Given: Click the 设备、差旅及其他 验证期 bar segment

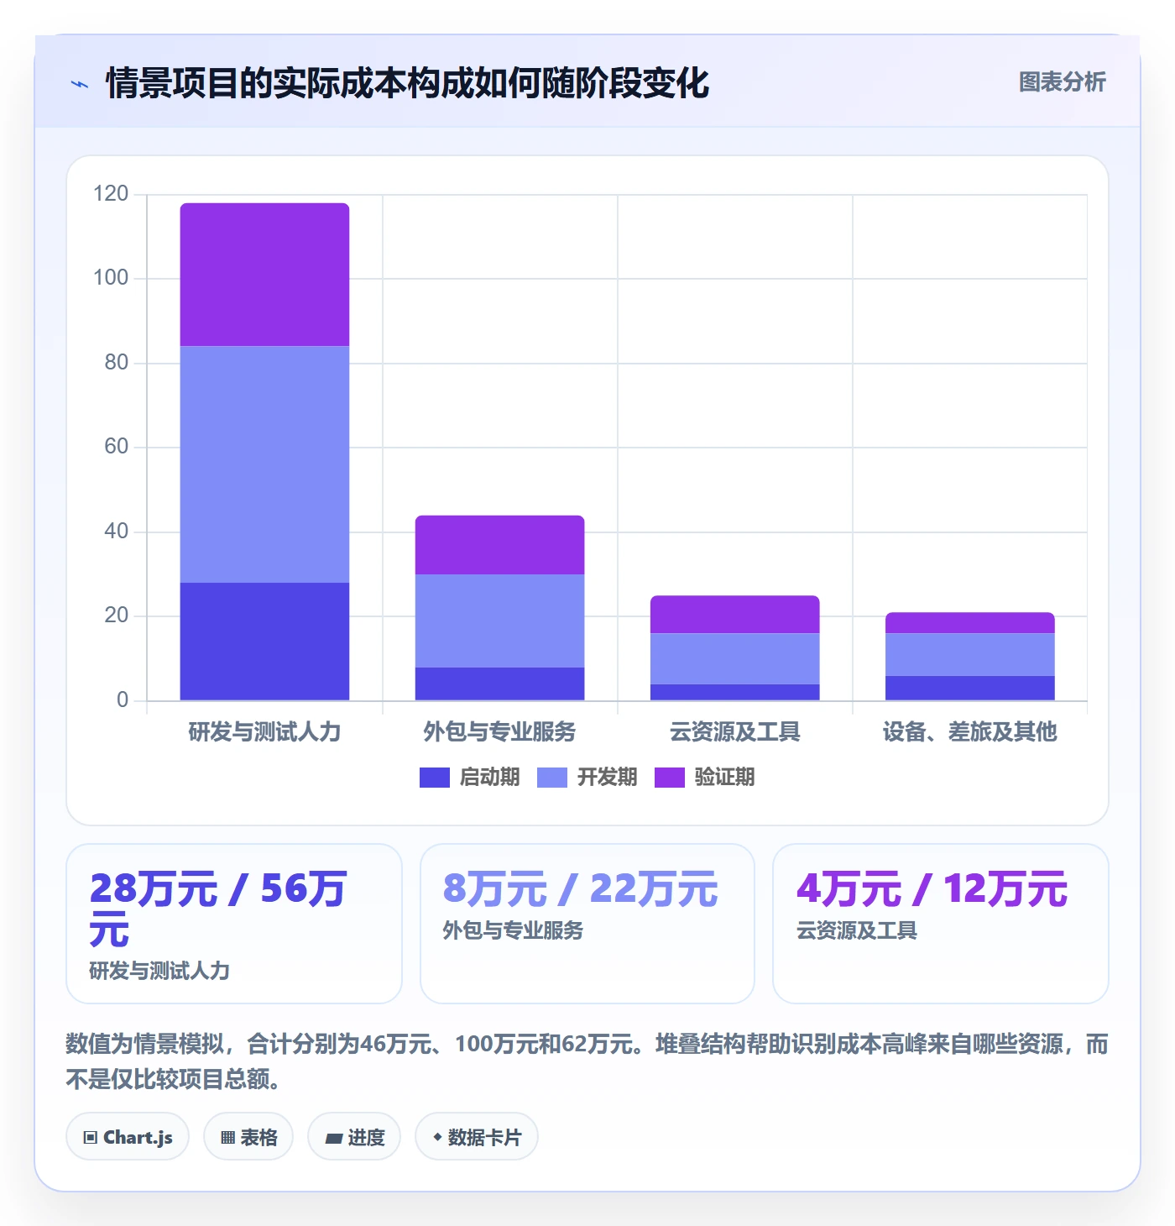Looking at the screenshot, I should pyautogui.click(x=969, y=623).
